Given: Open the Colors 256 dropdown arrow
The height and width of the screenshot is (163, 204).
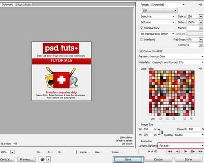Looking at the screenshot, I should click(201, 16).
